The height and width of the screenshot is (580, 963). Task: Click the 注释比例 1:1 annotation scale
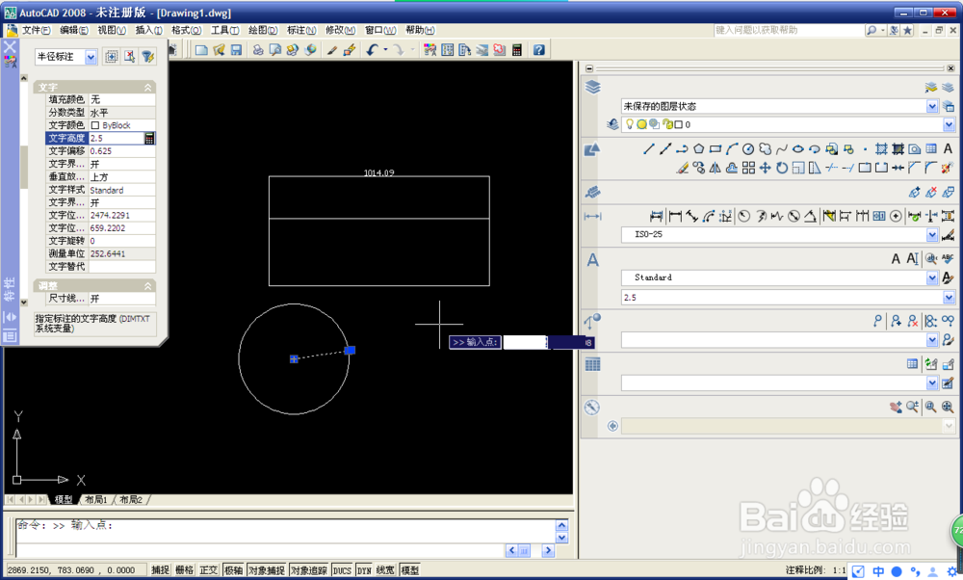coord(815,570)
